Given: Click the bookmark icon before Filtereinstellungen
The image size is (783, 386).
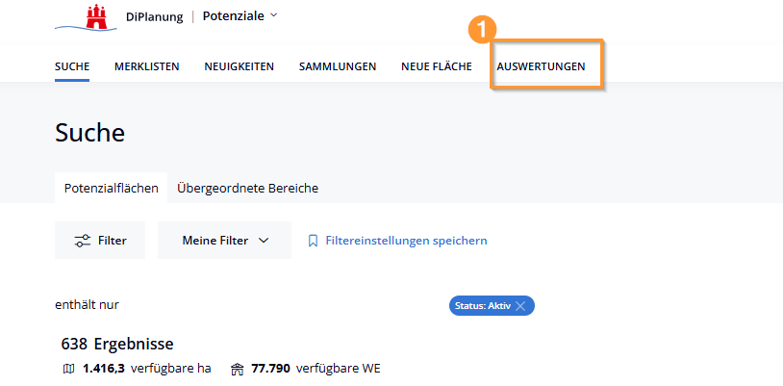Looking at the screenshot, I should pos(313,241).
